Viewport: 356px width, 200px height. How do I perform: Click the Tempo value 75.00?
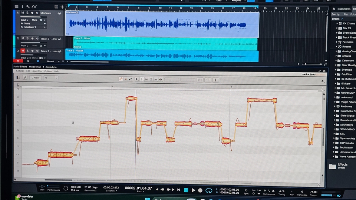[313, 192]
